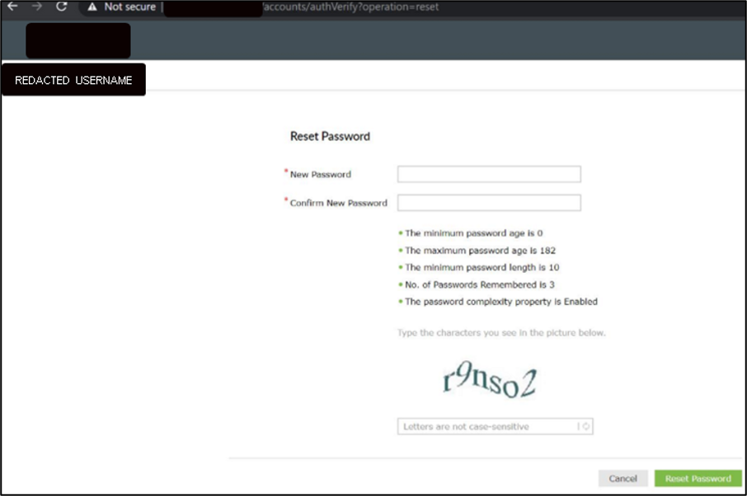
Task: Click the captcha image showing r9nso2
Action: click(x=490, y=380)
